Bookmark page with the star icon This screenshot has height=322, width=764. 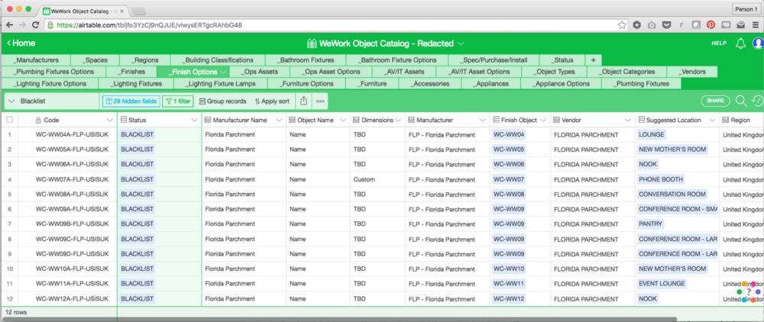pyautogui.click(x=622, y=25)
